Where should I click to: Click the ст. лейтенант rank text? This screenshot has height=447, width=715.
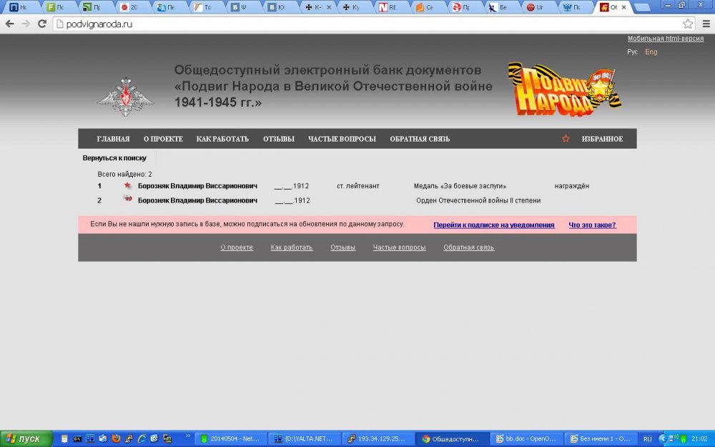point(358,186)
